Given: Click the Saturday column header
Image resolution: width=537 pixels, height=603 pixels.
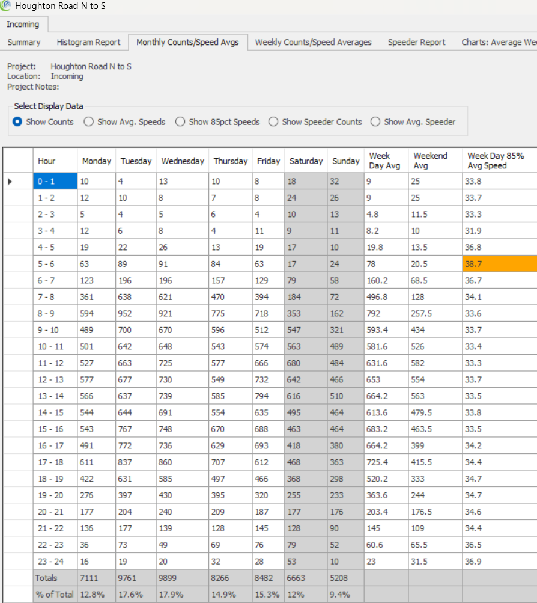Looking at the screenshot, I should [306, 161].
